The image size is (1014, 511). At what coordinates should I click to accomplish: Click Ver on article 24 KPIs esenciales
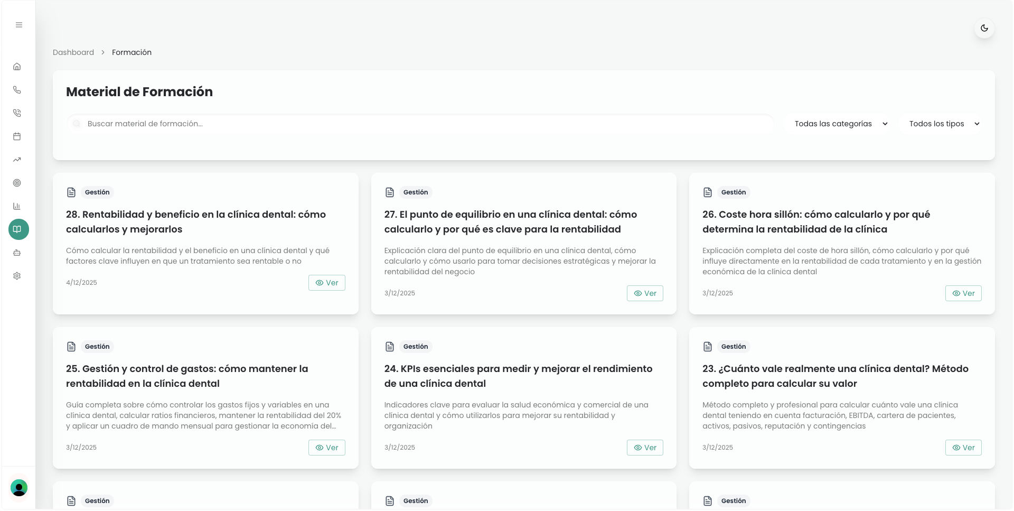pyautogui.click(x=645, y=448)
